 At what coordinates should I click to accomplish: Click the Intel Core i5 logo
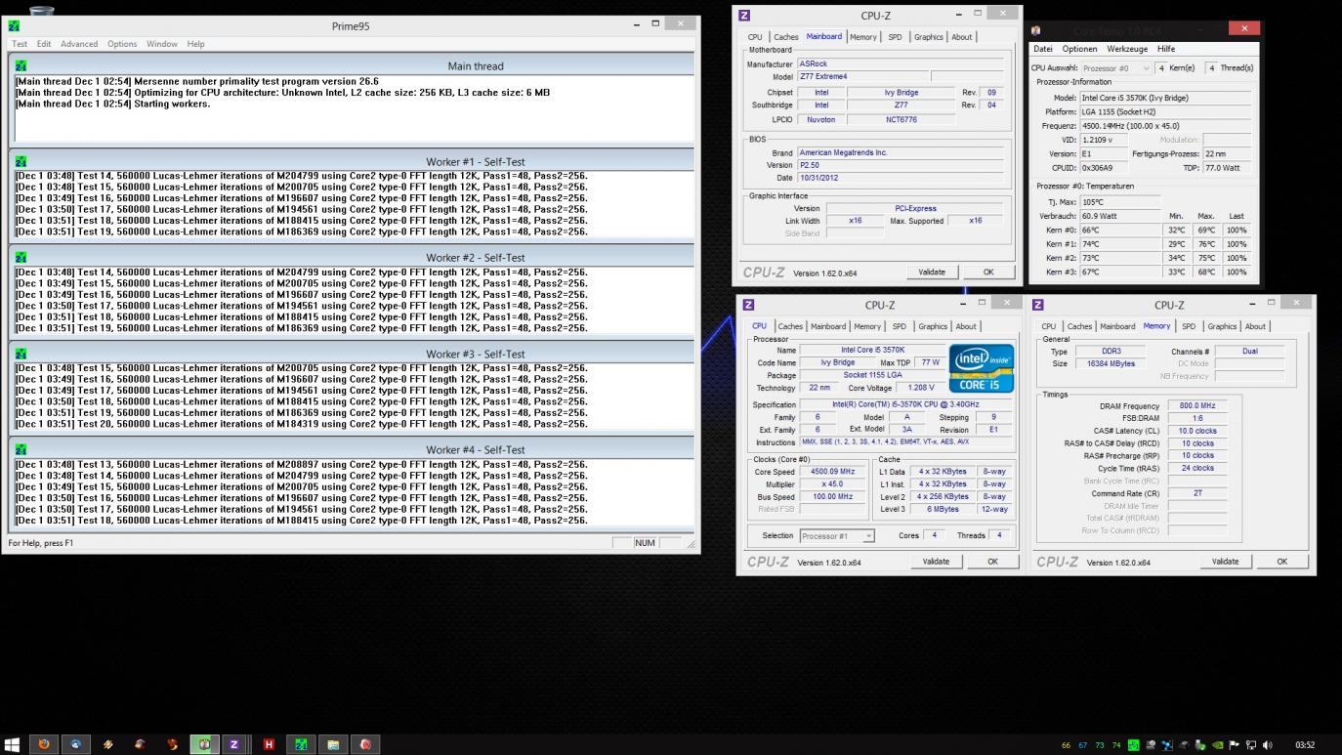pyautogui.click(x=981, y=367)
